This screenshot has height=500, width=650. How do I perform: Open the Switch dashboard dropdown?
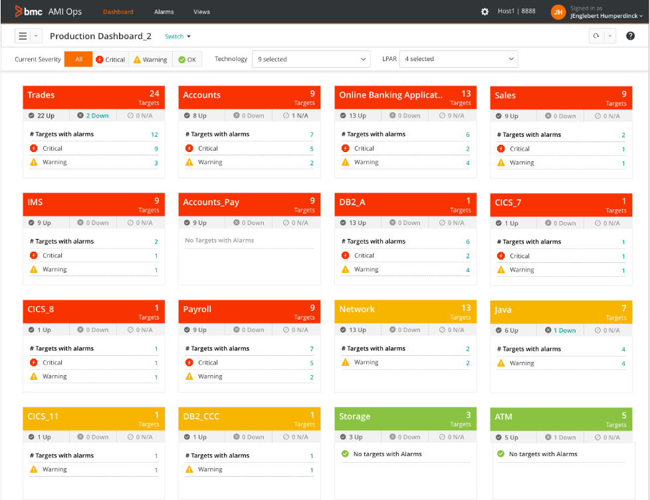[178, 37]
